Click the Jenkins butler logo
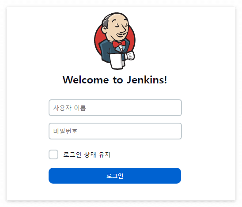 tap(115, 41)
